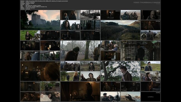Screen dimensions: 181x102
Task: Select the lone figure on snowy road thumbnail
Action: pos(90,15)
